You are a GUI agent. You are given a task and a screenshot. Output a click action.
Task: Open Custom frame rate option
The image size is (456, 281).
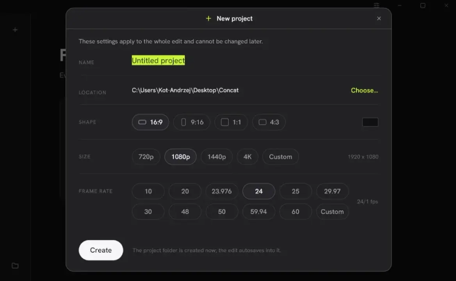click(332, 212)
